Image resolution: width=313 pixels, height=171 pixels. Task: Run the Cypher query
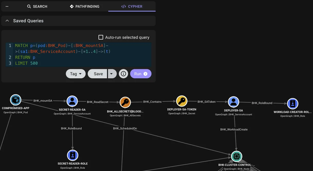click(x=141, y=74)
